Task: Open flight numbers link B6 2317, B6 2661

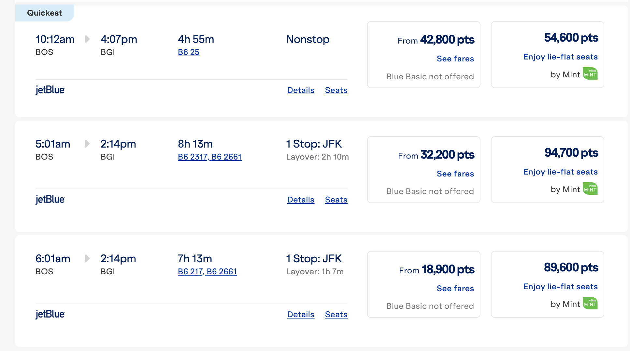Action: [210, 157]
